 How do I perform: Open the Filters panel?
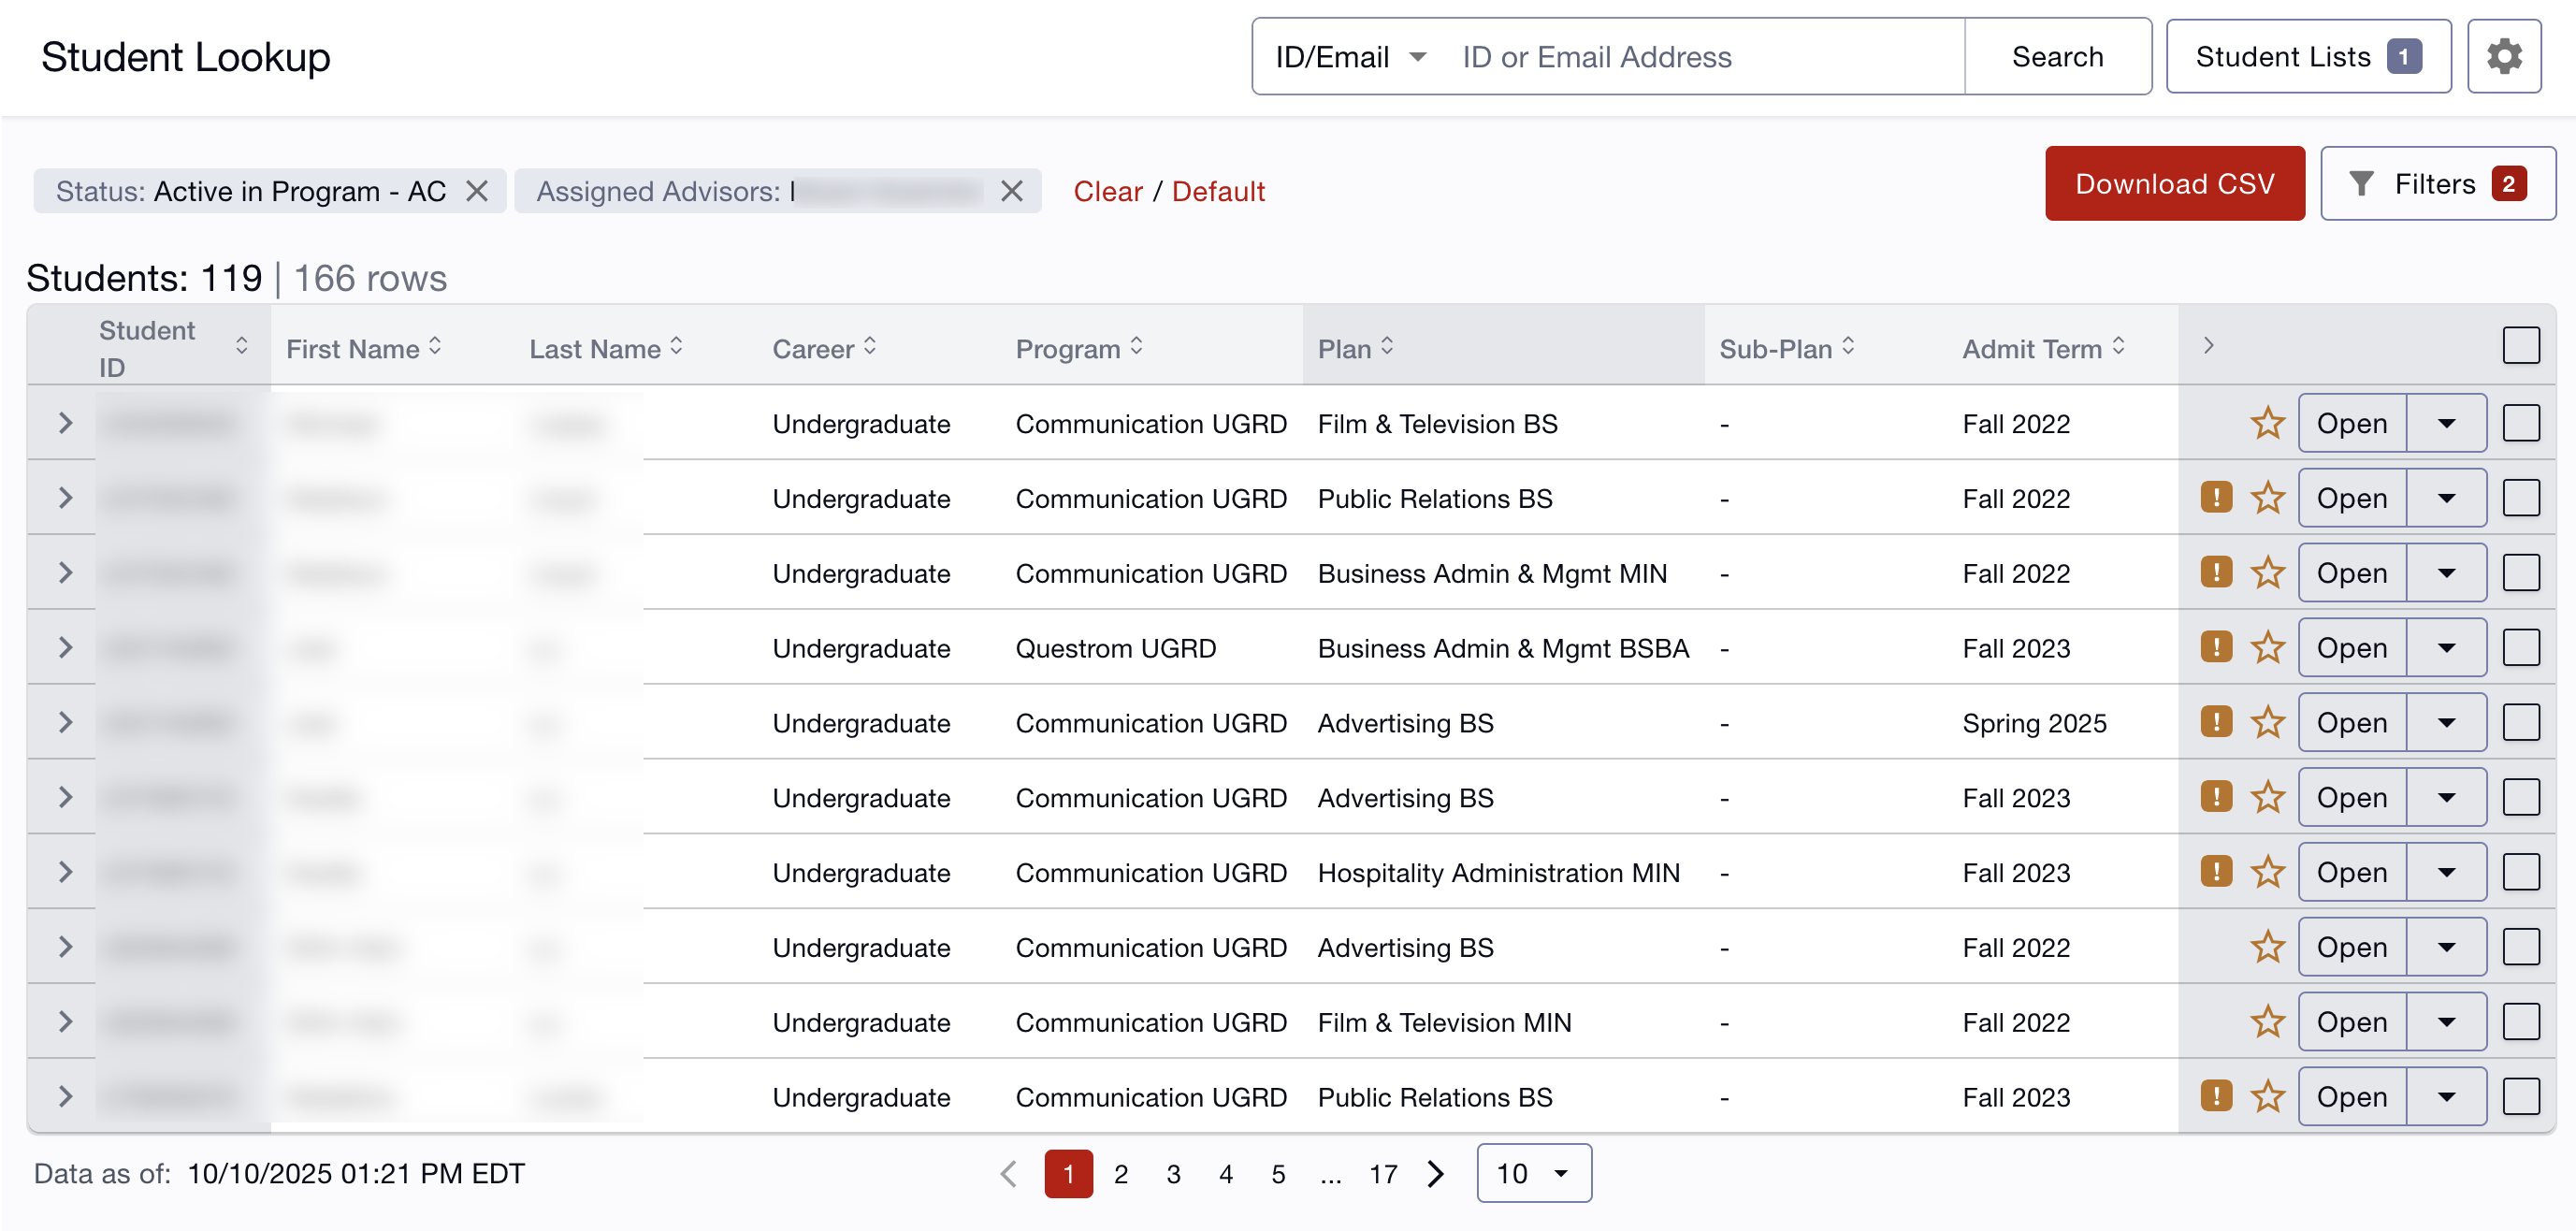pos(2437,184)
